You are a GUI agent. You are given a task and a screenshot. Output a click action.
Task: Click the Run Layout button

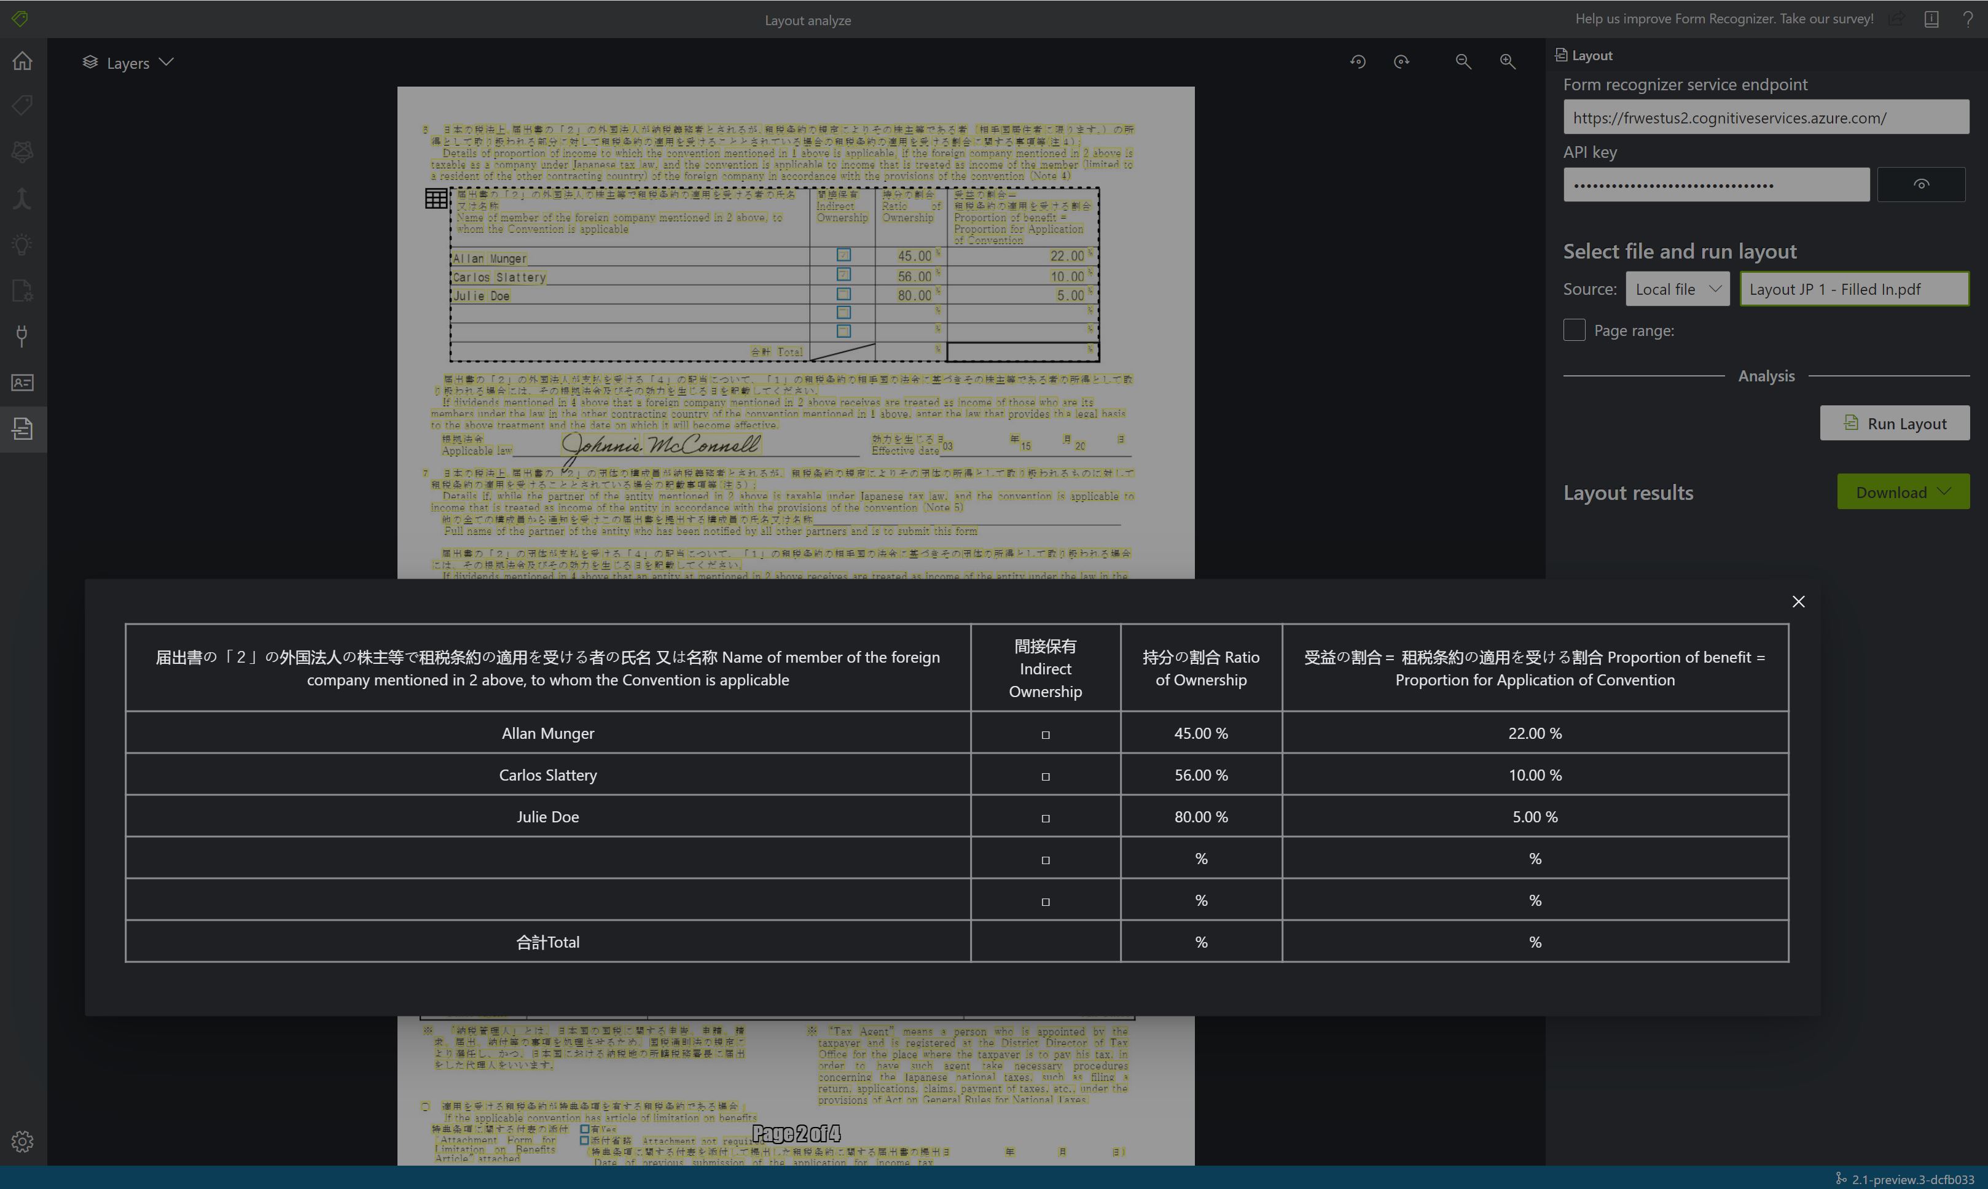point(1896,422)
